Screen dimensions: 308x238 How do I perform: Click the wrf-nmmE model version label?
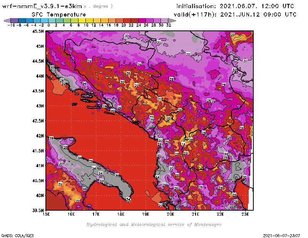[42, 6]
